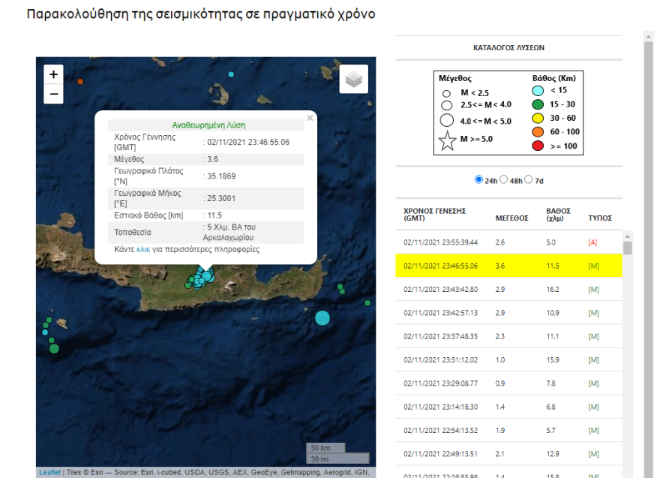Open the basemap layers selector icon
This screenshot has width=660, height=478.
click(x=352, y=79)
